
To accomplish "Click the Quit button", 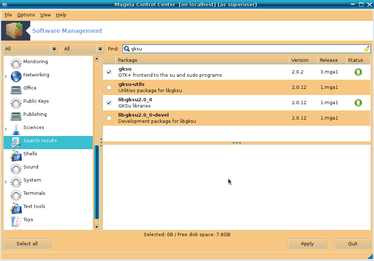I will click(x=352, y=243).
